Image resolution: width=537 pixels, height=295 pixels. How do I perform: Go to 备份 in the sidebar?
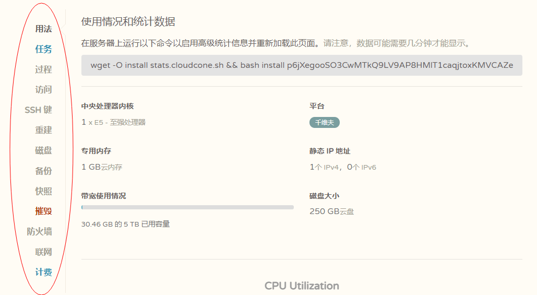43,171
